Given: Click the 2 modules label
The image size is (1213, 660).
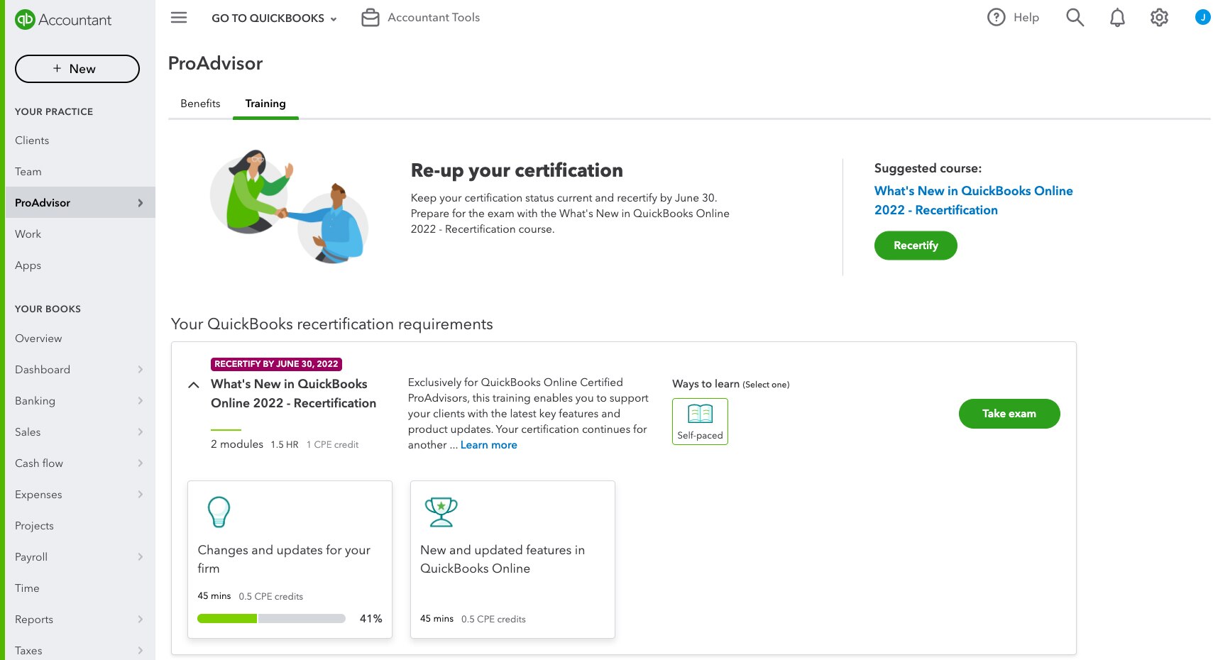Looking at the screenshot, I should click(x=237, y=444).
